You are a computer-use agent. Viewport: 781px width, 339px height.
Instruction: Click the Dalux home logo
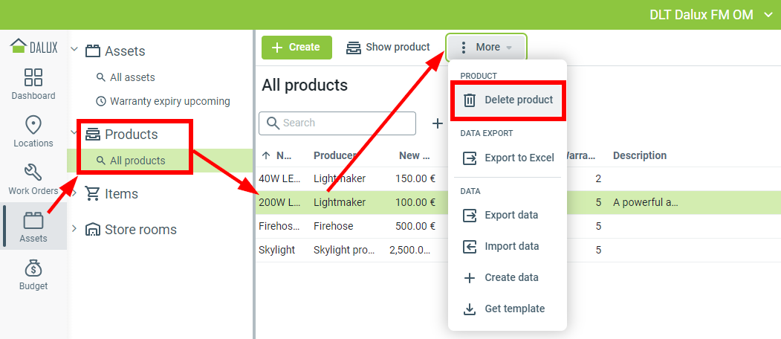[x=33, y=46]
